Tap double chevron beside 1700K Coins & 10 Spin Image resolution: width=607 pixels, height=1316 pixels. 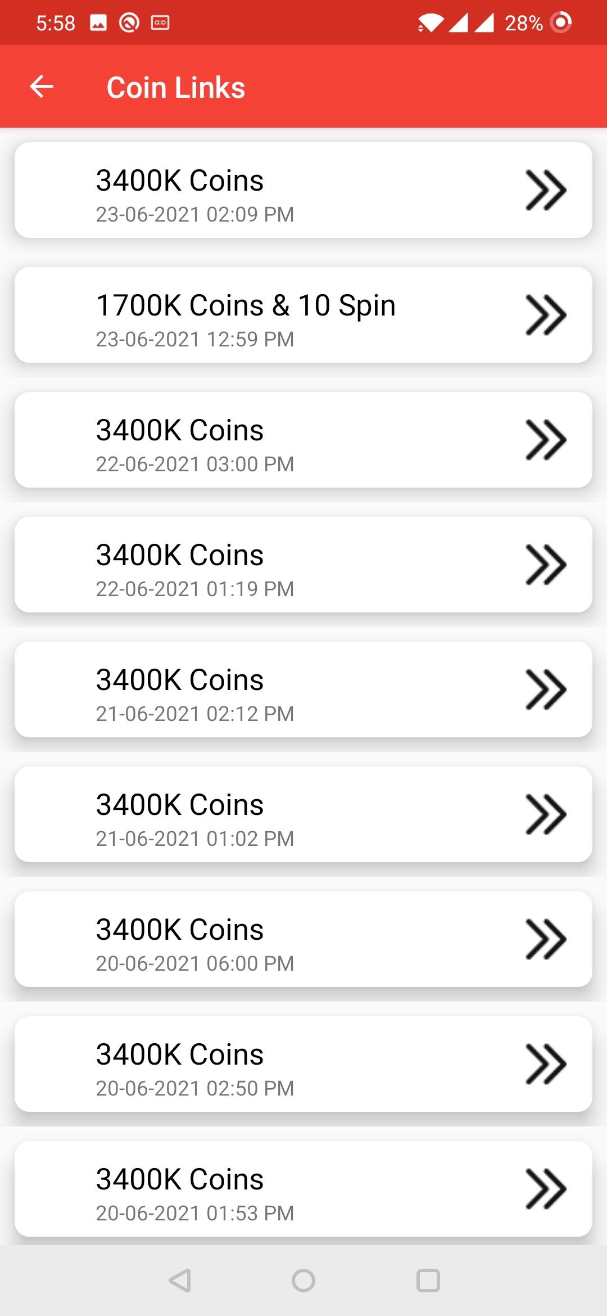[545, 315]
